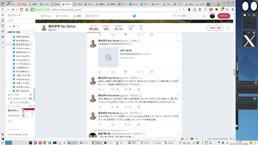Click the フォローする button
The height and width of the screenshot is (145, 258).
pos(215,28)
